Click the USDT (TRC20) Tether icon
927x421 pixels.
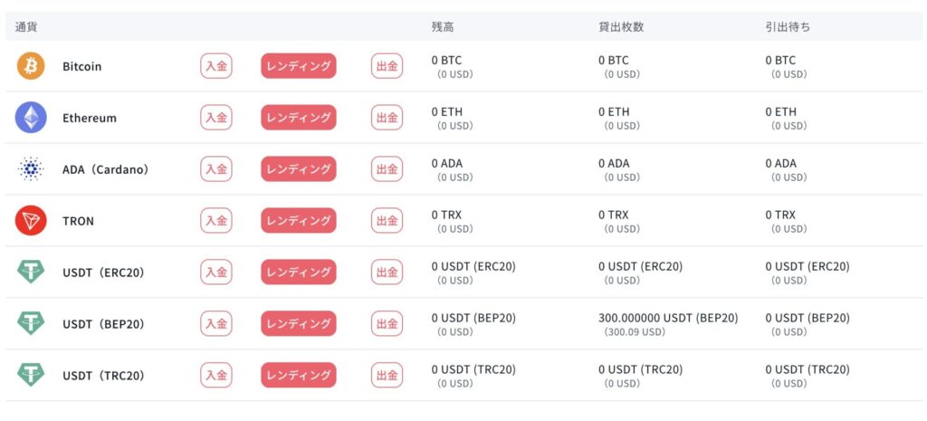pos(31,375)
